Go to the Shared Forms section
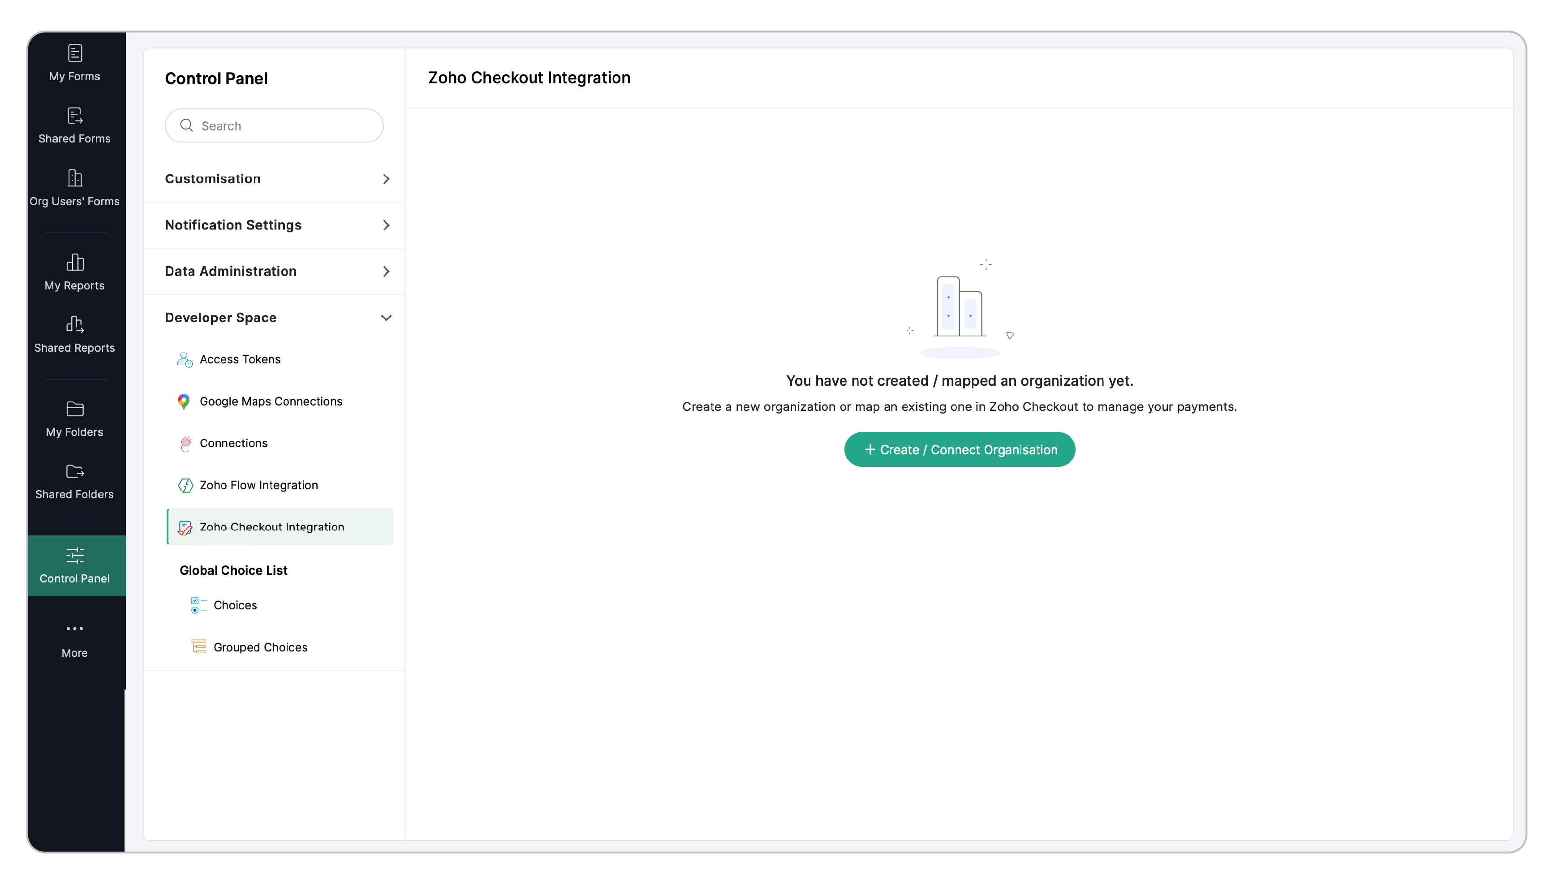Viewport: 1554px width, 884px height. (75, 126)
